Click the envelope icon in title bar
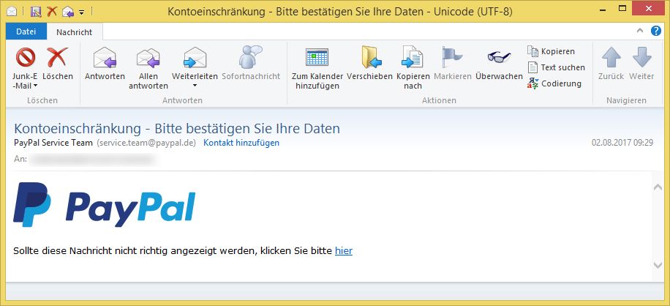The width and height of the screenshot is (670, 306). [x=12, y=12]
